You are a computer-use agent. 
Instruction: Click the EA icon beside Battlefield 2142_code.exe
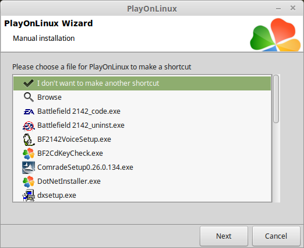click(x=29, y=111)
